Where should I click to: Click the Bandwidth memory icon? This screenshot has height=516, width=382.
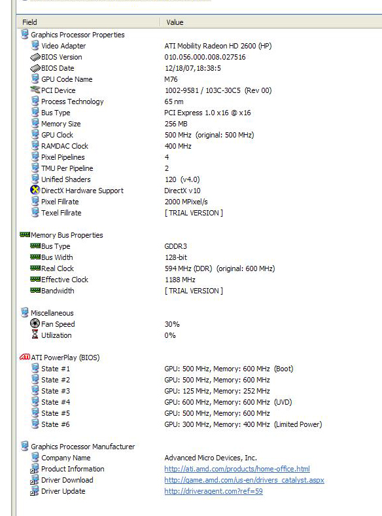pyautogui.click(x=35, y=290)
